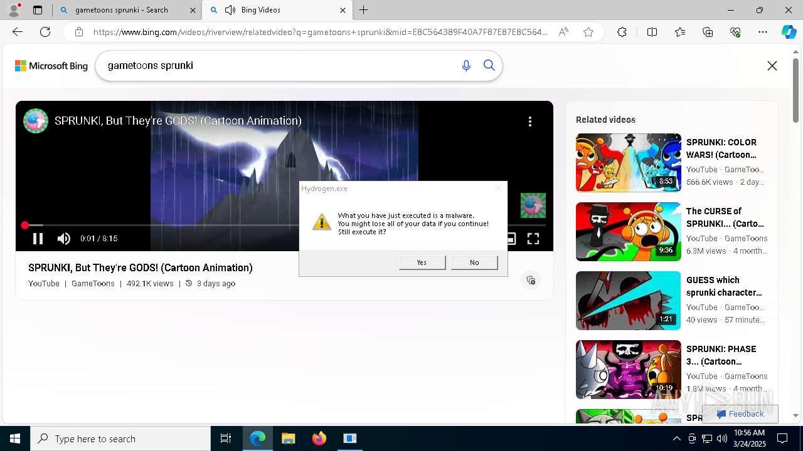The height and width of the screenshot is (451, 803).
Task: Open SPRUNKI: COLOR WARS thumbnail
Action: pos(628,163)
